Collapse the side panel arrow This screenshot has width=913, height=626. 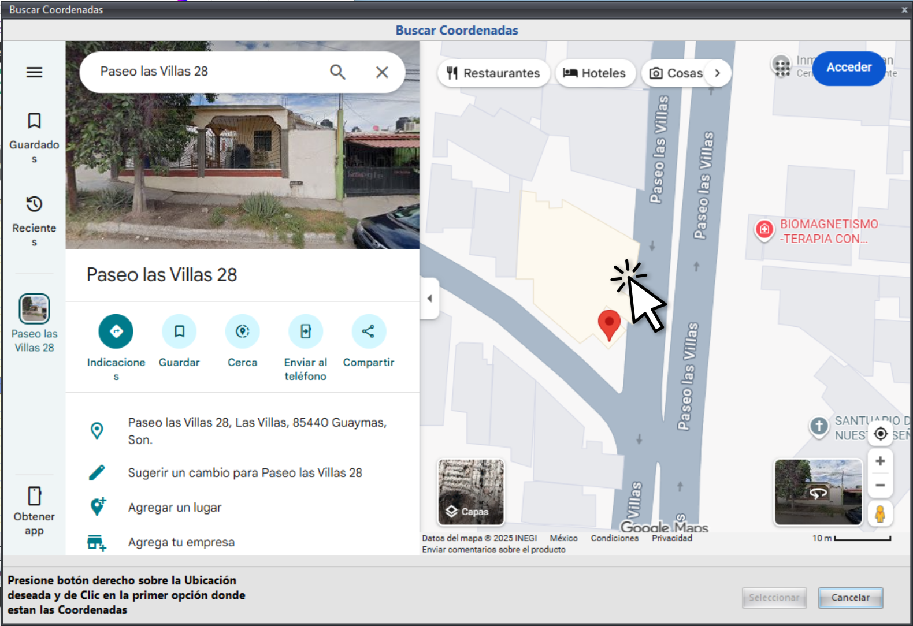pyautogui.click(x=429, y=299)
